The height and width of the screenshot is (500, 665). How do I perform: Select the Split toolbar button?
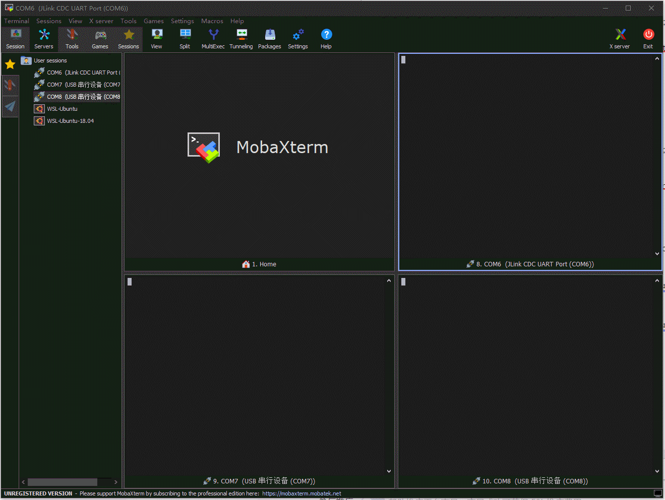(185, 39)
